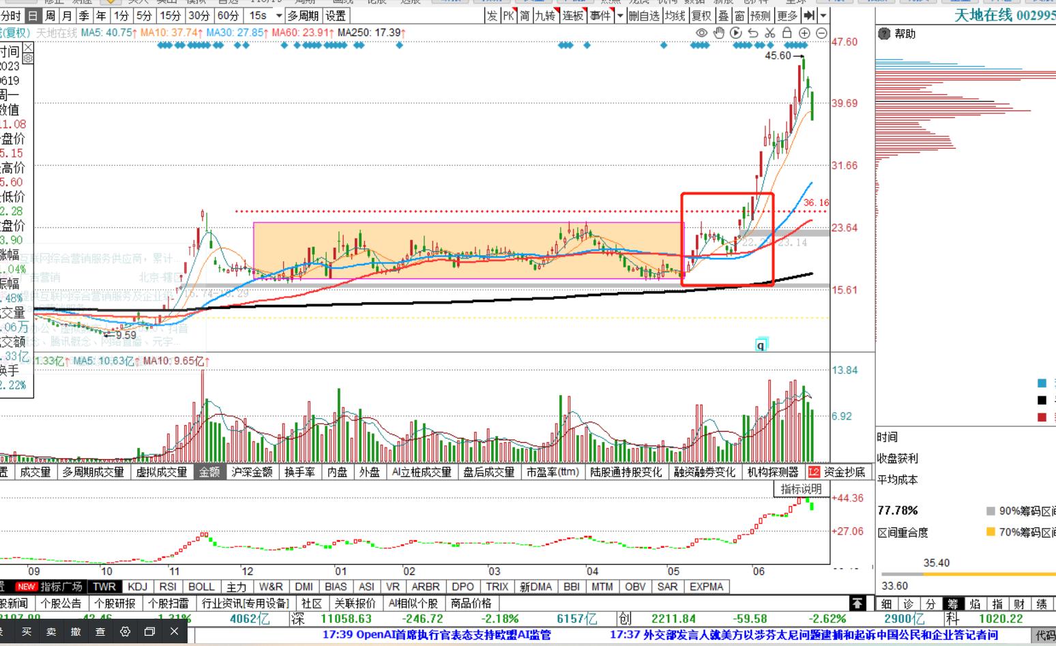The image size is (1056, 646).
Task: Open the 指标广场 indicator plaza
Action: [x=50, y=587]
